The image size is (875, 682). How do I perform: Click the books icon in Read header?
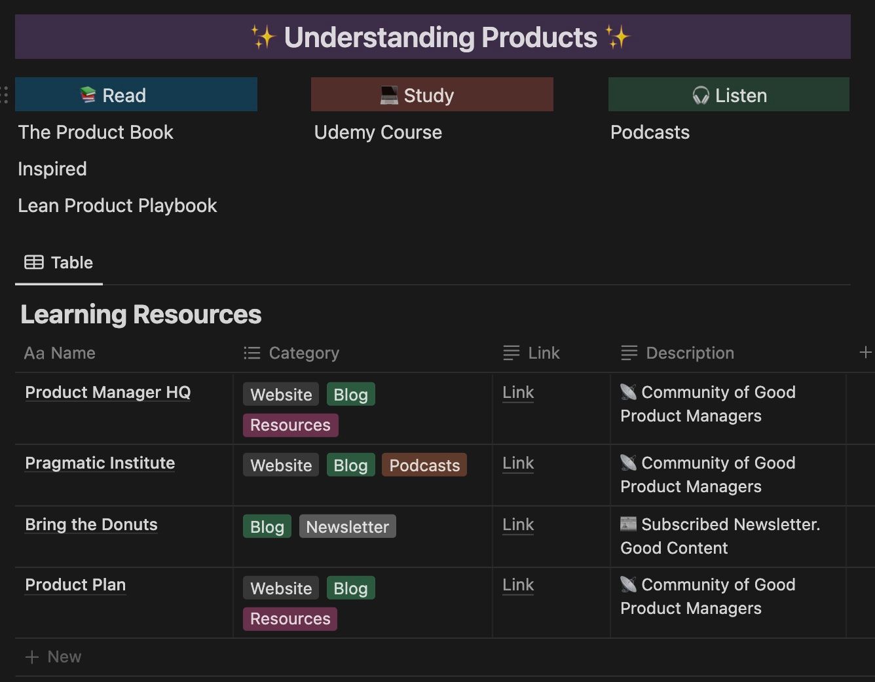click(88, 96)
